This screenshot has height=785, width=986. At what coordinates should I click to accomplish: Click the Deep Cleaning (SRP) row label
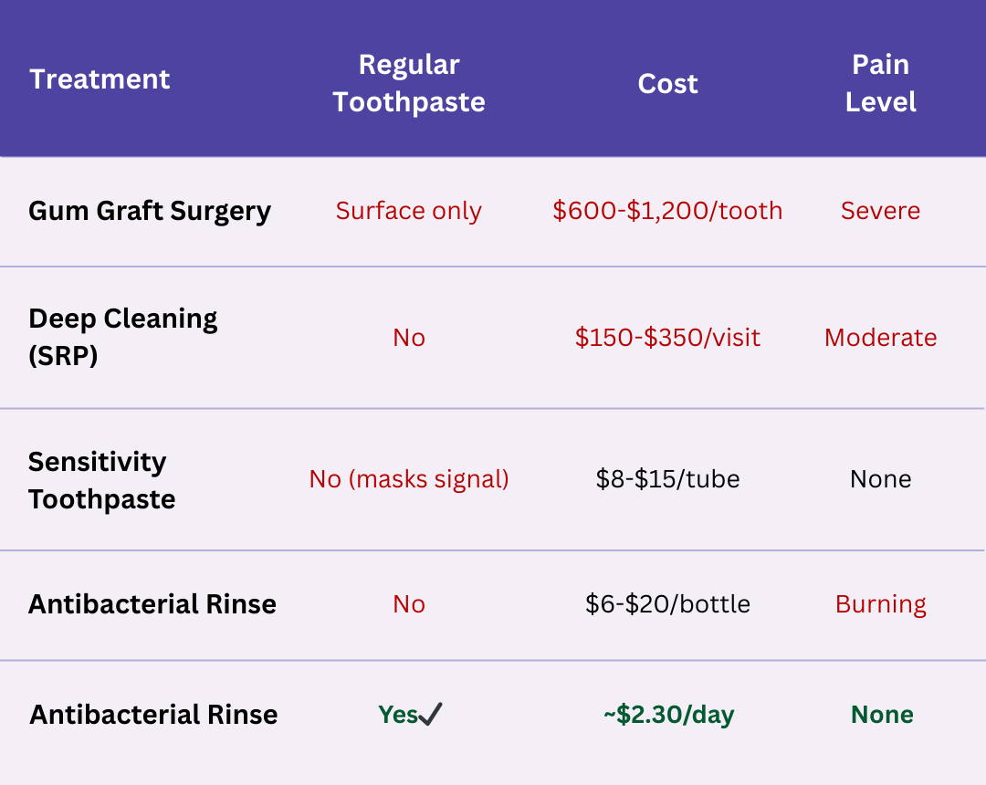(122, 338)
